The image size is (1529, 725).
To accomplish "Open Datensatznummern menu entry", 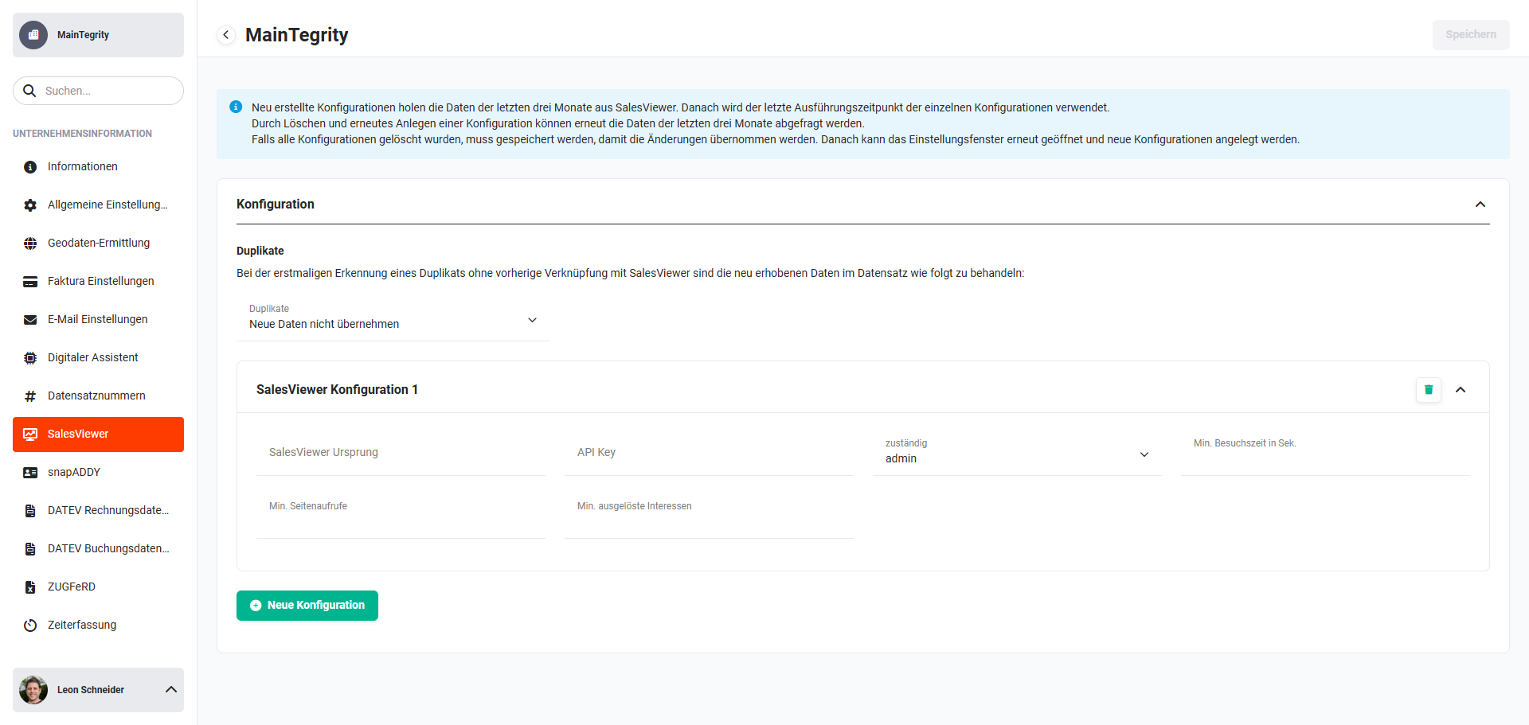I will coord(98,396).
